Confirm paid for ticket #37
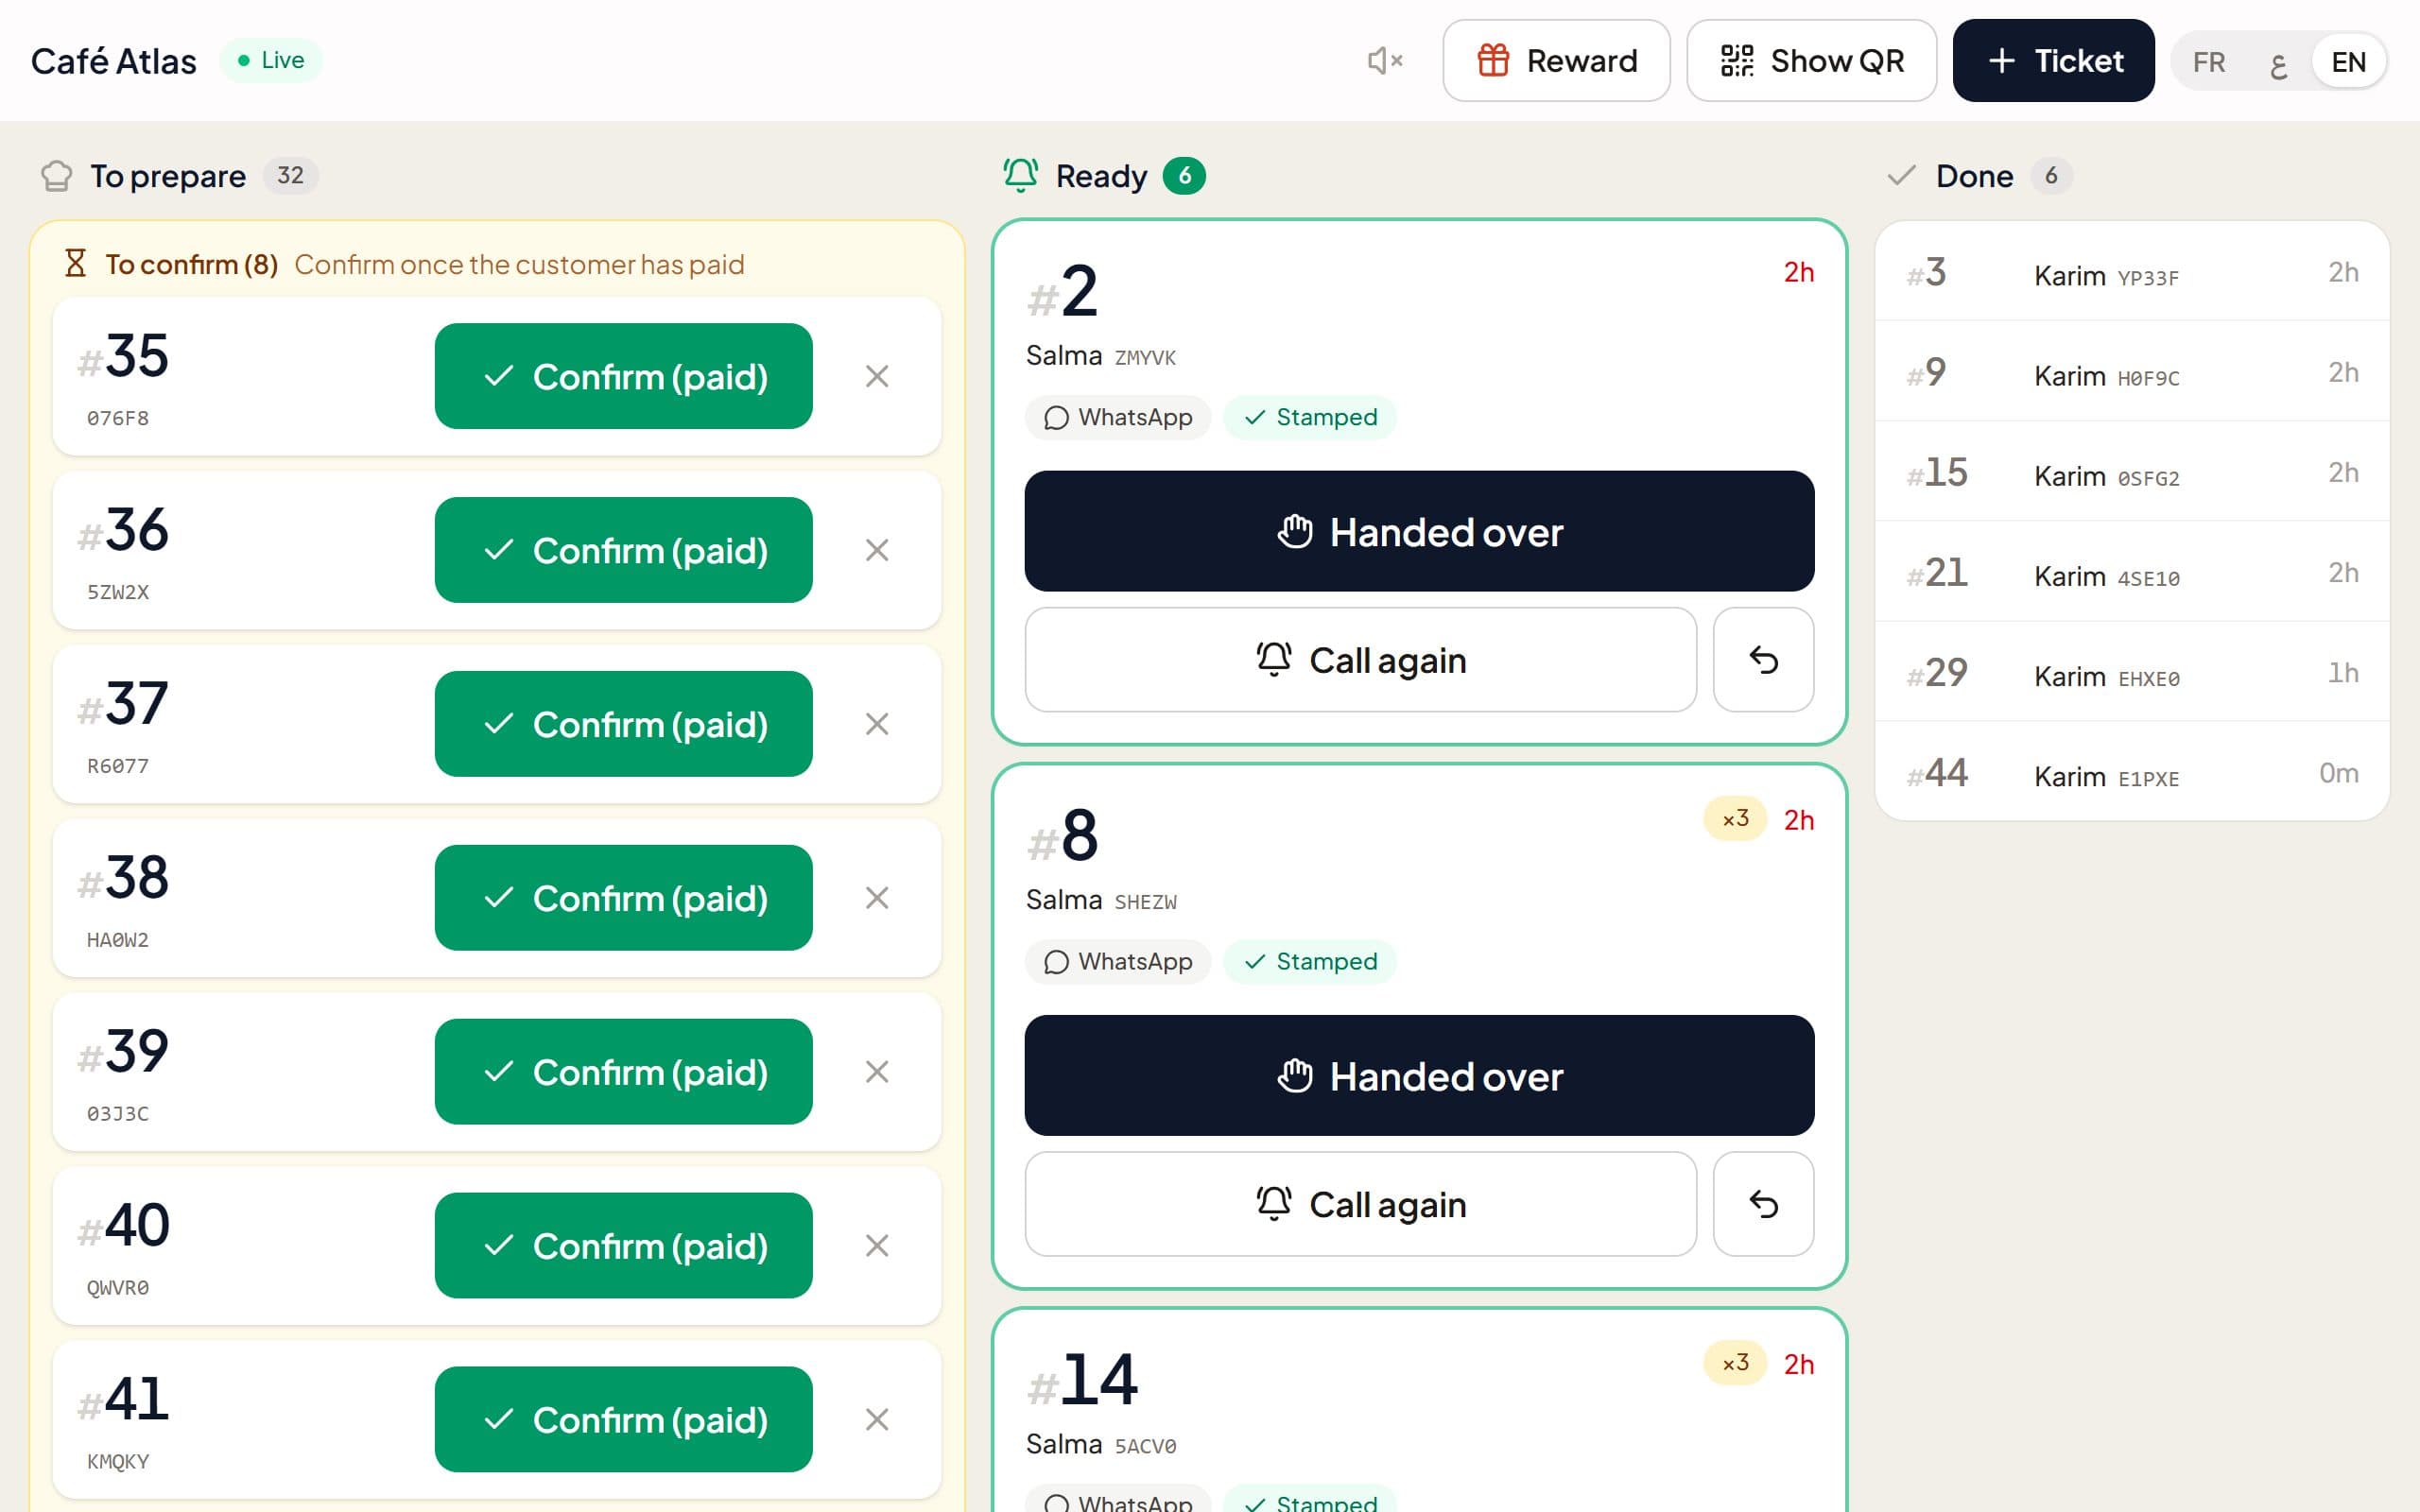Screen dimensions: 2420x1512 pyautogui.click(x=623, y=724)
